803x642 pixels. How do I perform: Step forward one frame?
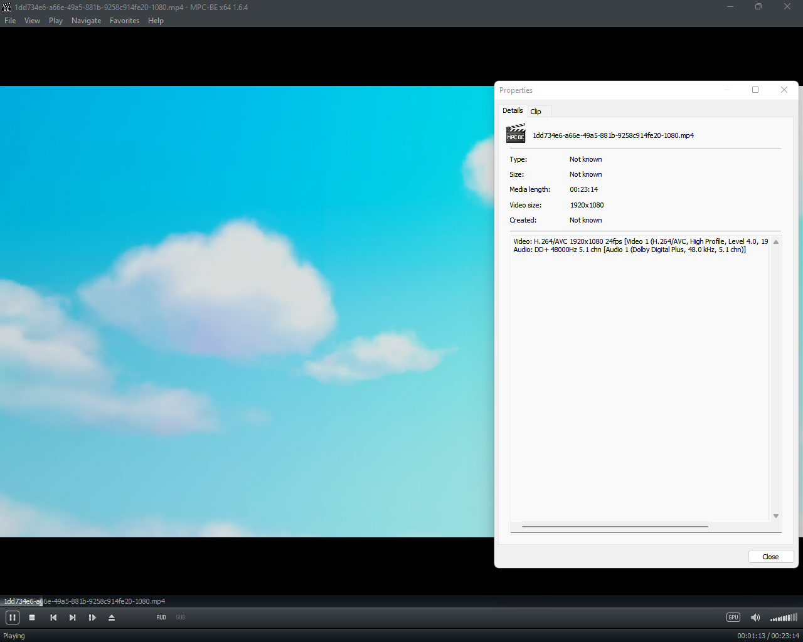click(92, 618)
